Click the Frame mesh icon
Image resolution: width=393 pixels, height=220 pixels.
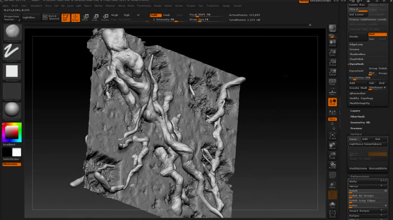[x=332, y=136]
